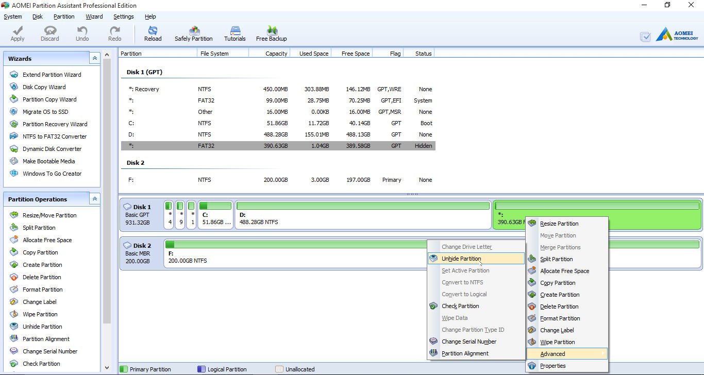This screenshot has width=704, height=375.
Task: Open the Wizard menu in menu bar
Action: point(94,16)
